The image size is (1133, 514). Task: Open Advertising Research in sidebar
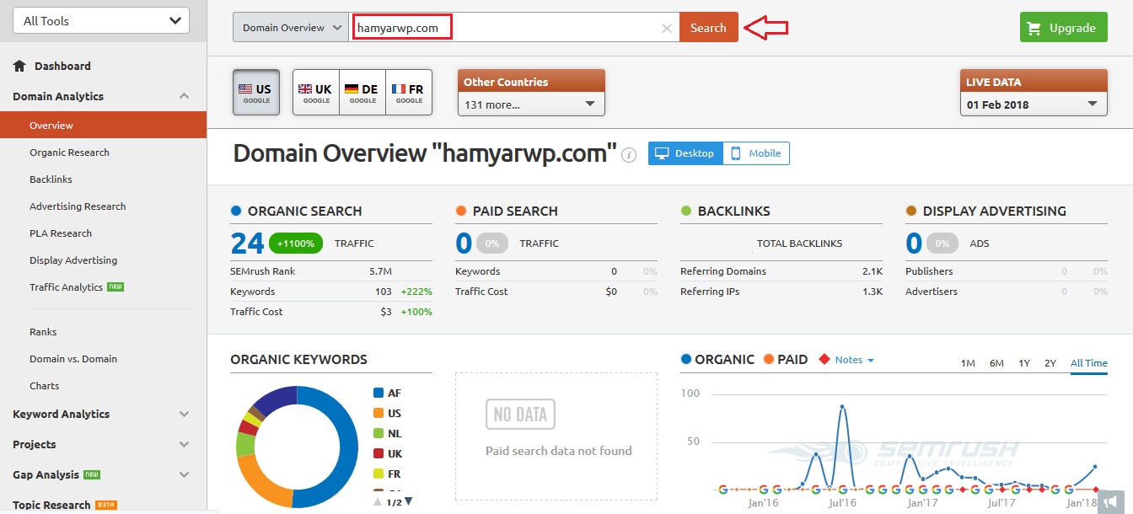pyautogui.click(x=78, y=206)
